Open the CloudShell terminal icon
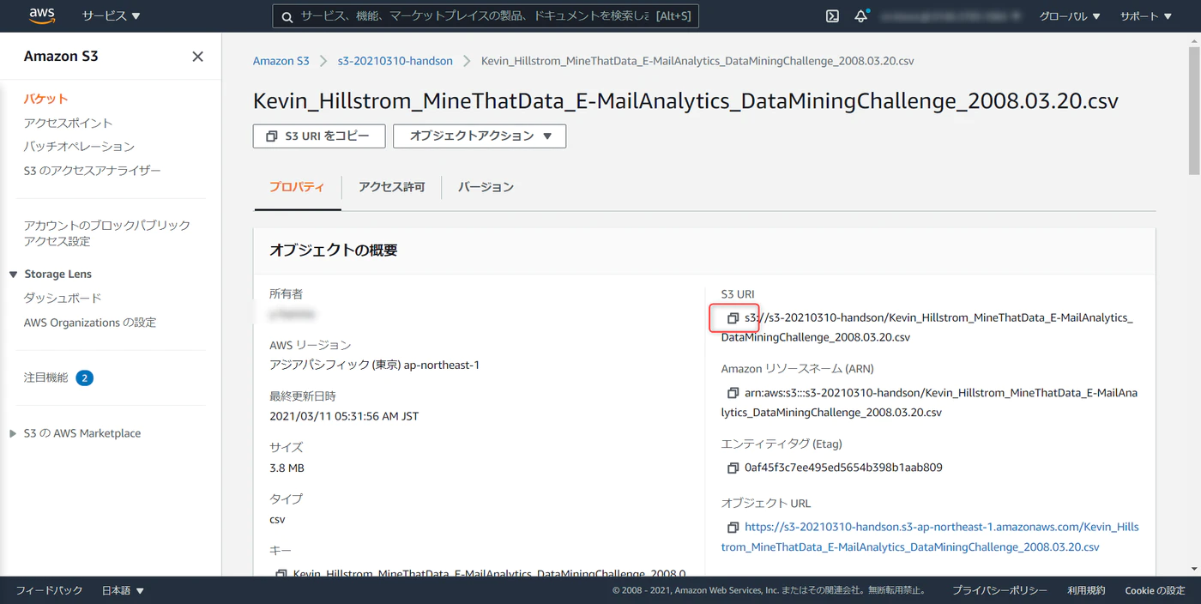Viewport: 1201px width, 604px height. coord(832,16)
